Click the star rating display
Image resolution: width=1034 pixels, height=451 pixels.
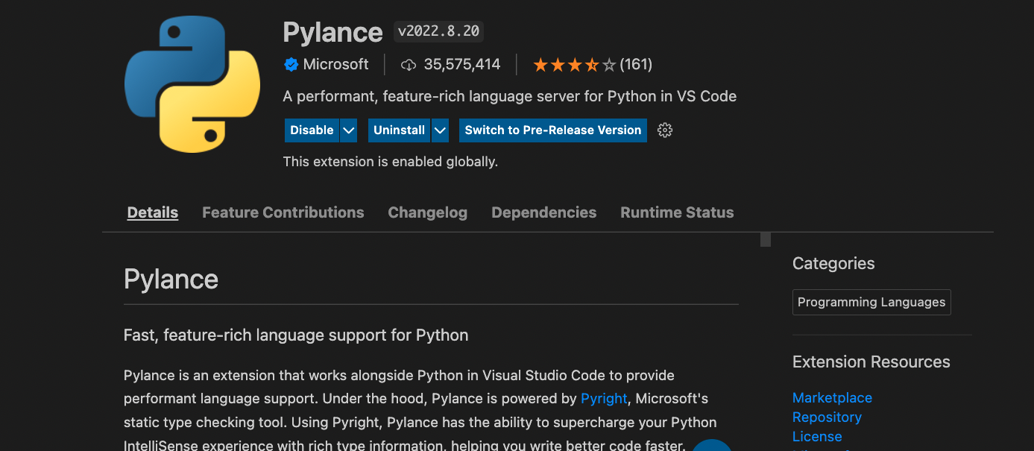[575, 65]
